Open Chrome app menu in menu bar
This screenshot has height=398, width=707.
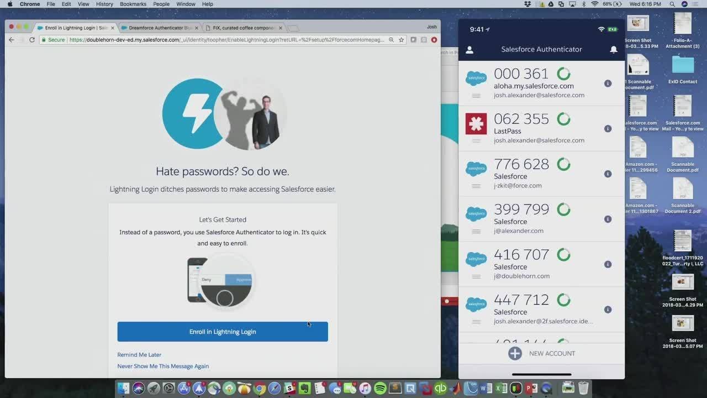coord(30,4)
